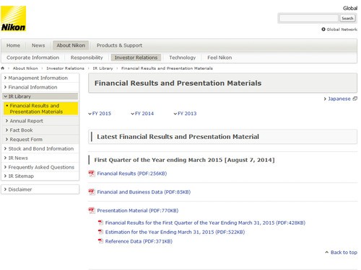Screen dimensions: 361x270
Task: Click About Nikon in breadcrumb
Action: pos(25,68)
